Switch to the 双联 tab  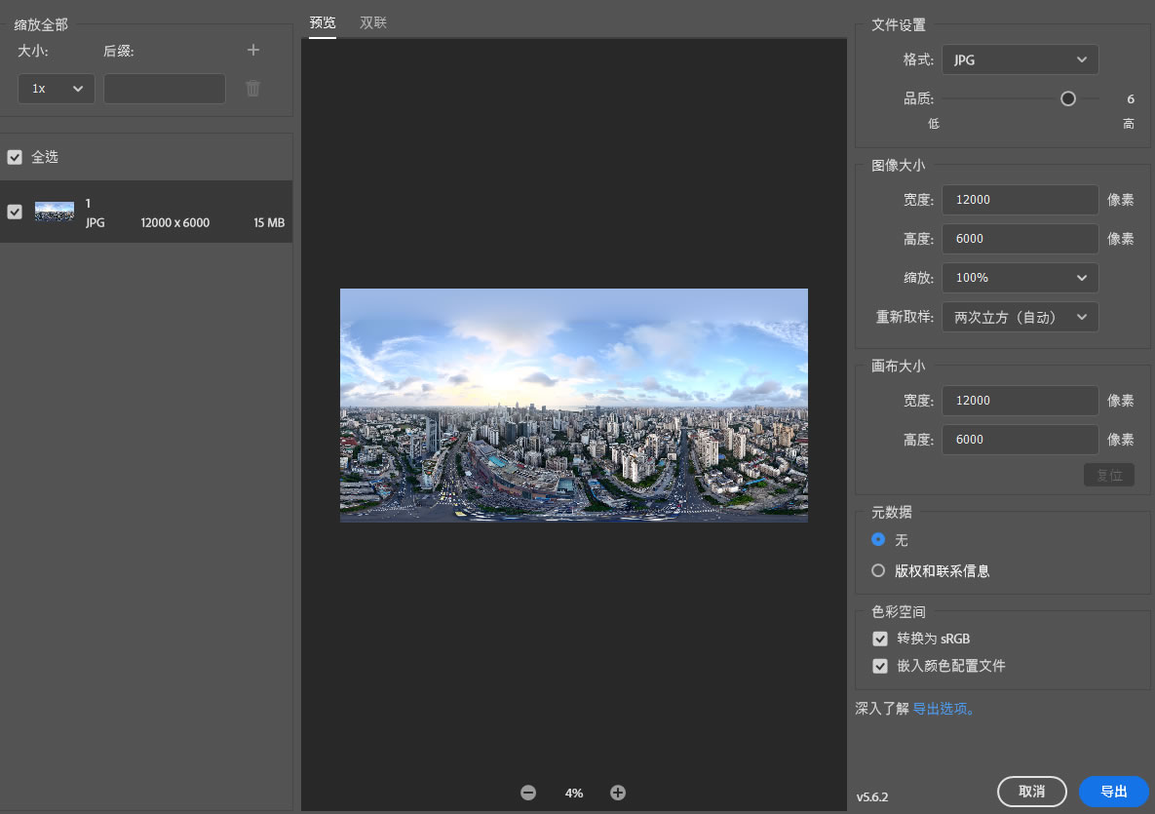[373, 22]
